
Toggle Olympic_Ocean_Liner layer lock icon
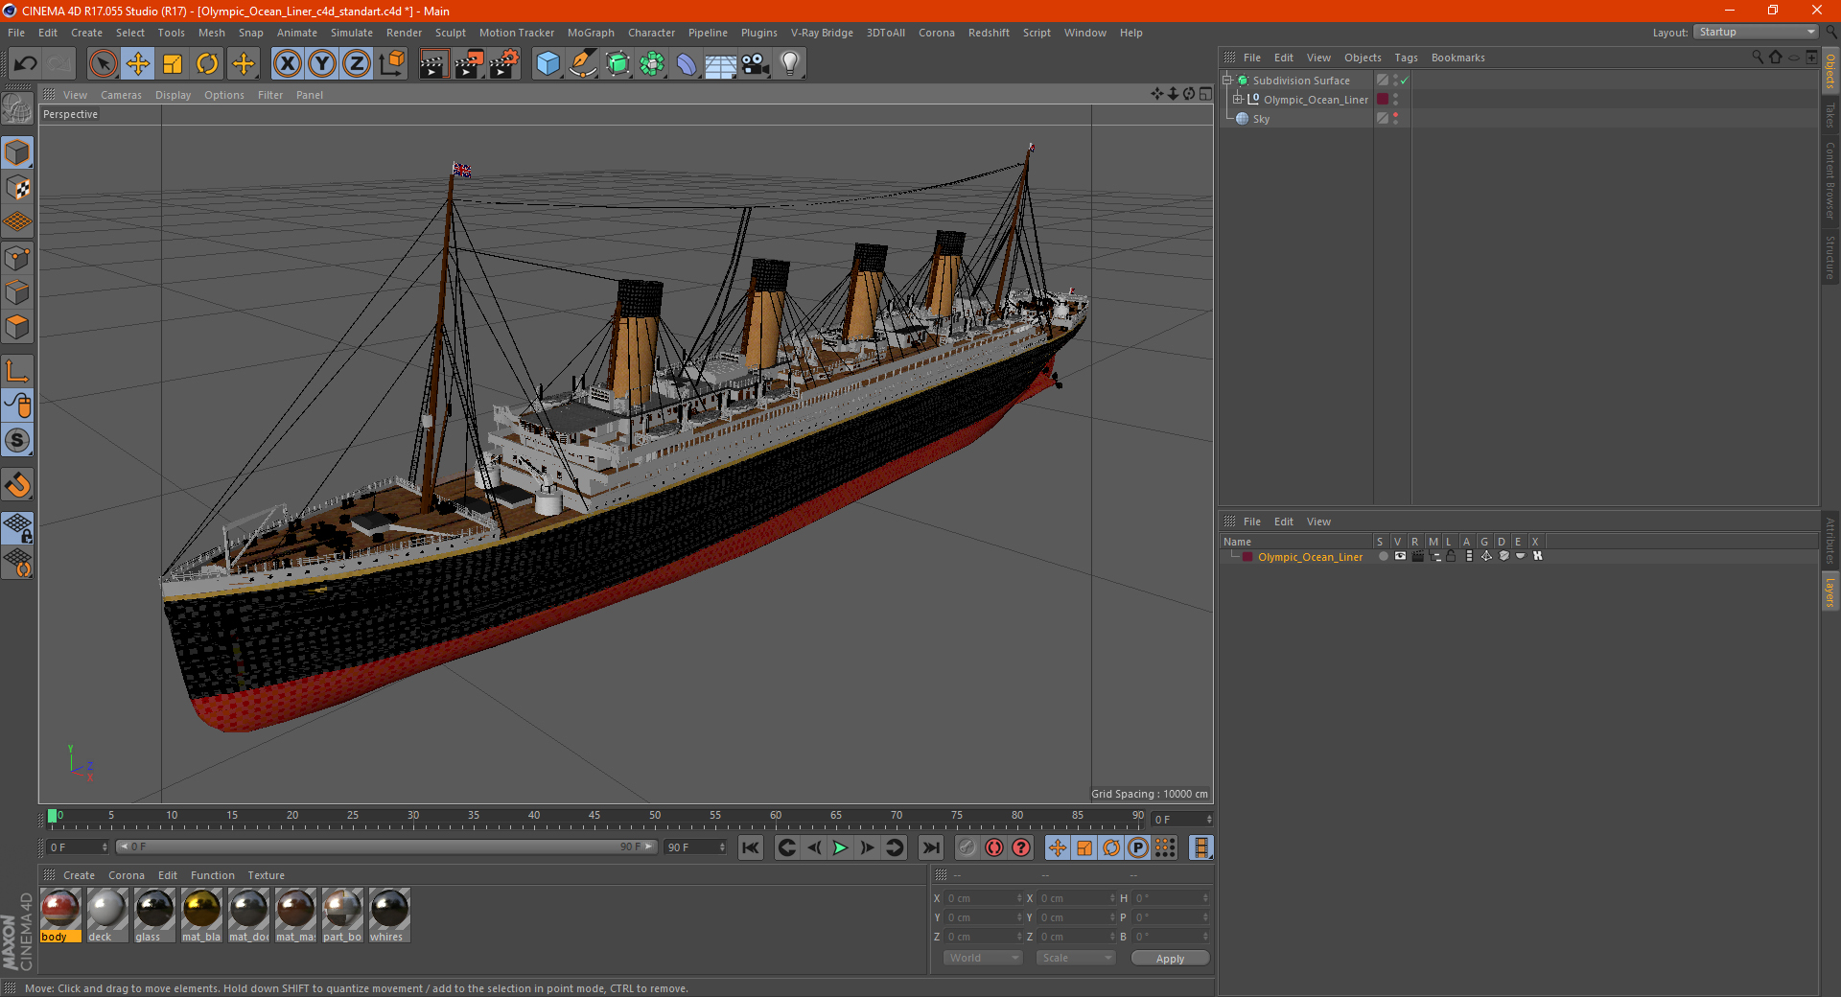(x=1452, y=556)
